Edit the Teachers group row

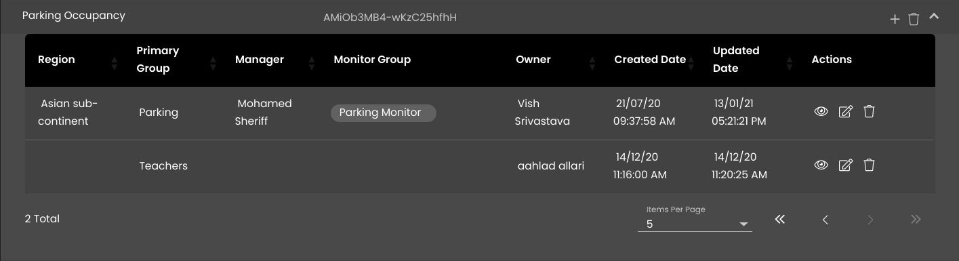pyautogui.click(x=845, y=165)
